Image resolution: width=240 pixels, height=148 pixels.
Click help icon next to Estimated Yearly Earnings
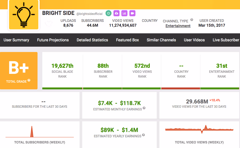coord(143,135)
